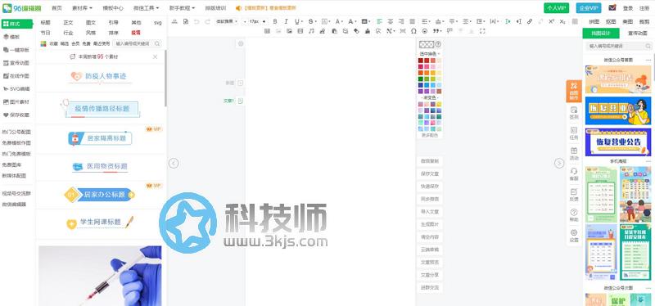Click the 企业VIP button
This screenshot has height=306, width=655.
(x=589, y=8)
